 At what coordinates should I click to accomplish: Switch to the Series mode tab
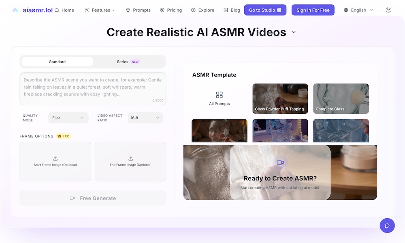pyautogui.click(x=122, y=62)
